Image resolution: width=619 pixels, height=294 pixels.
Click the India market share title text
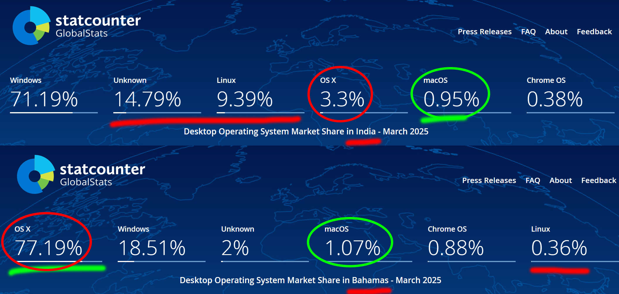tap(306, 131)
